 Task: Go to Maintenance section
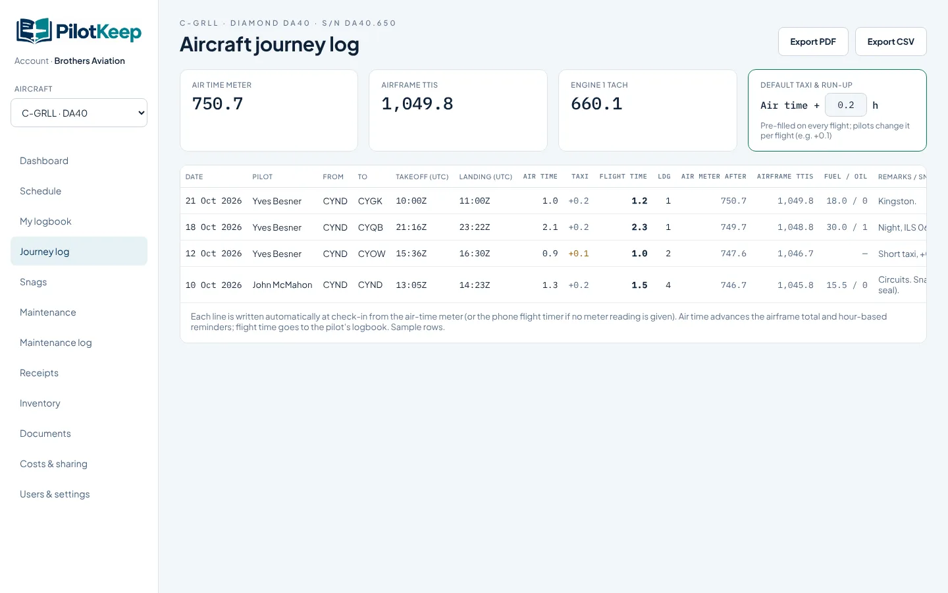click(x=79, y=312)
